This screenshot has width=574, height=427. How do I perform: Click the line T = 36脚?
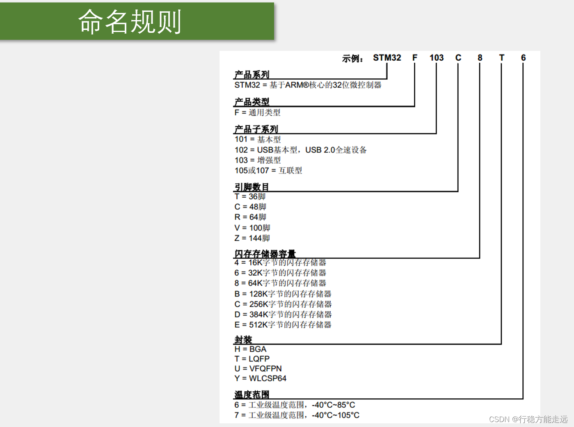(x=250, y=196)
